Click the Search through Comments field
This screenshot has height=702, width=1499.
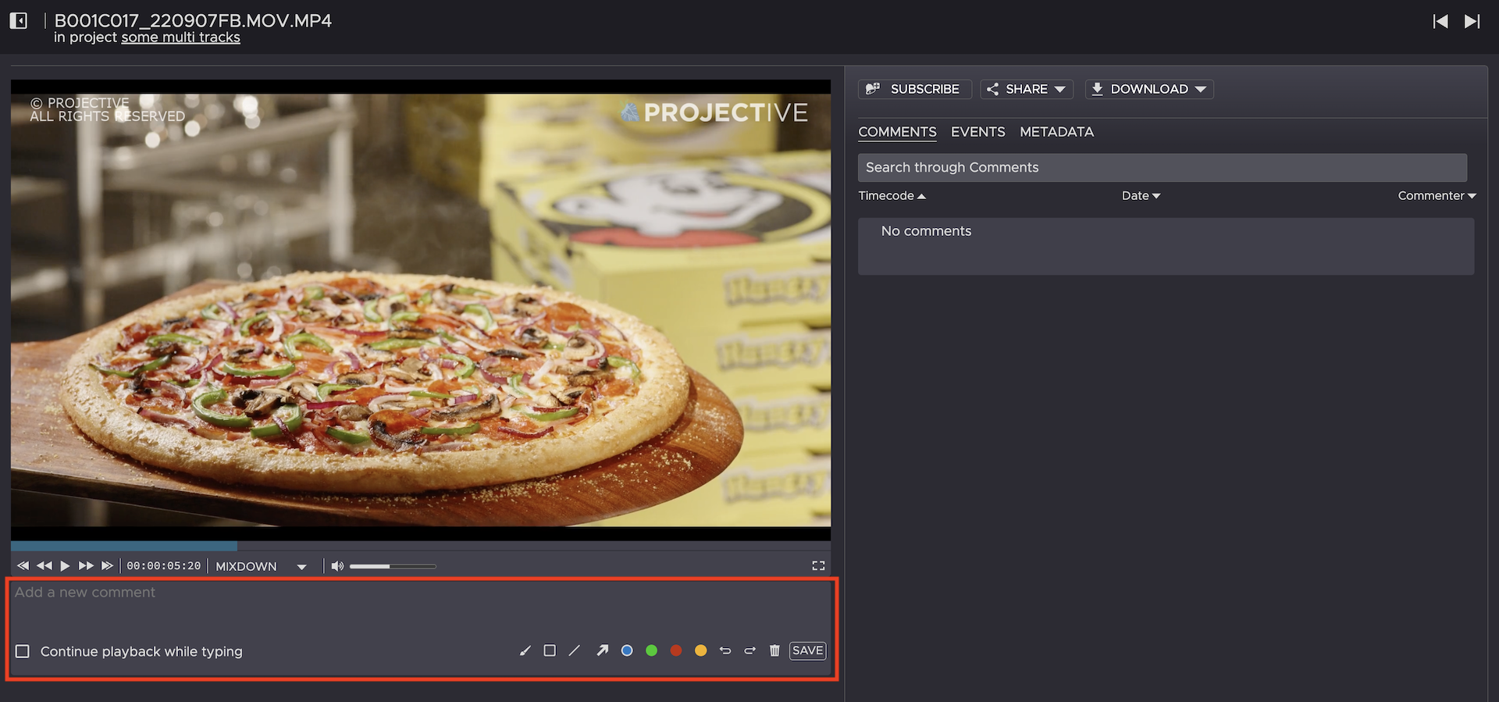coord(1162,167)
